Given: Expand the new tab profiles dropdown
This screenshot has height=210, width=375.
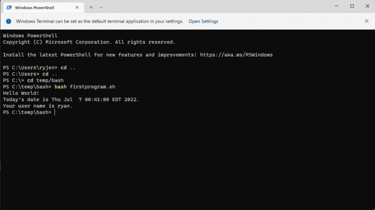Looking at the screenshot, I should [x=101, y=7].
